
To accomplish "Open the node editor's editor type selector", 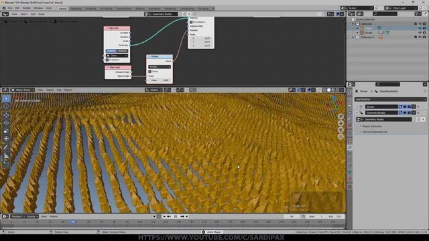I will coord(5,14).
